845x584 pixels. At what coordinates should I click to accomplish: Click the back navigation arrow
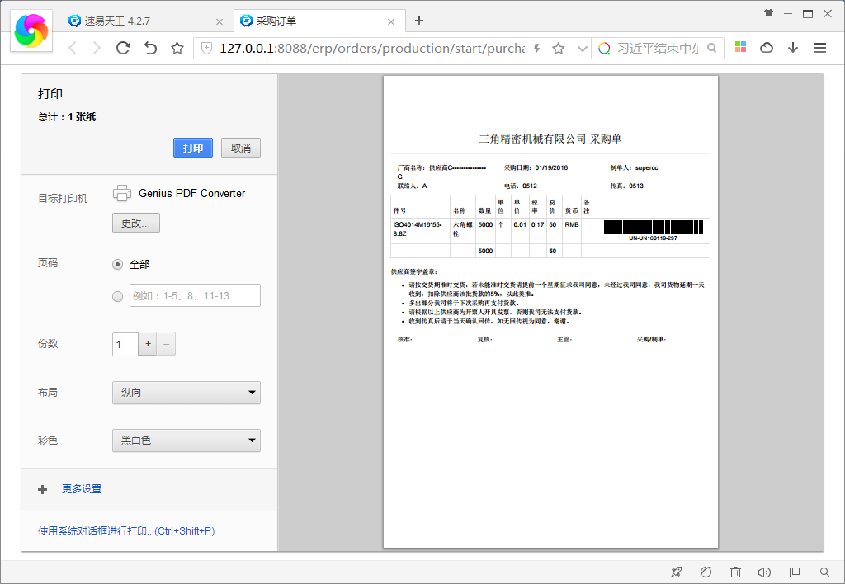pos(73,48)
